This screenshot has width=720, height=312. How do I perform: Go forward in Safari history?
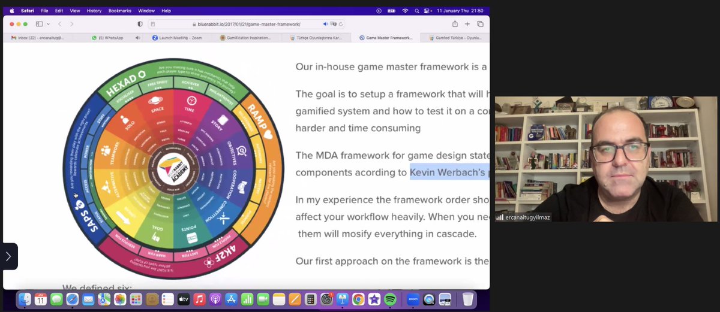tap(72, 24)
